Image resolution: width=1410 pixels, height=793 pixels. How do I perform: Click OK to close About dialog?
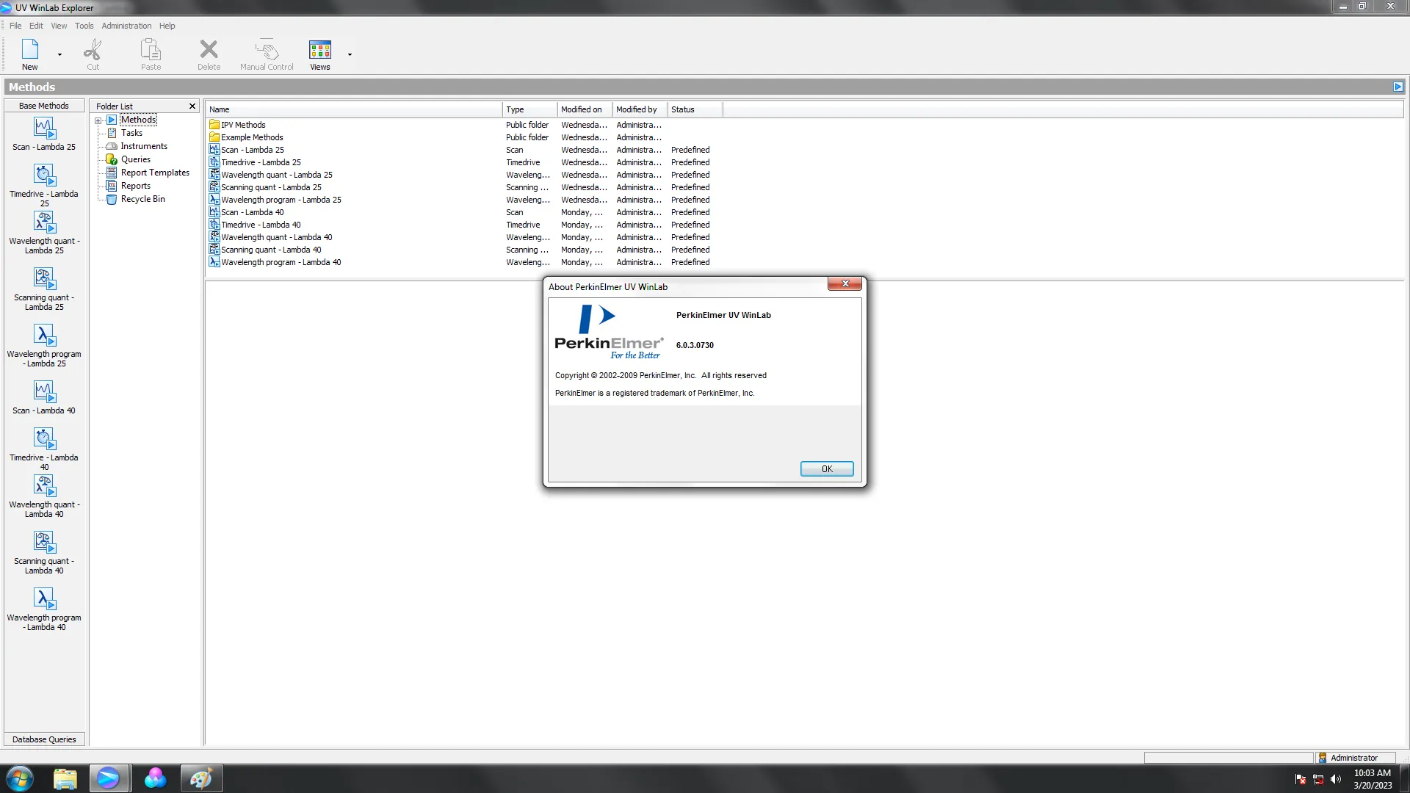[827, 468]
